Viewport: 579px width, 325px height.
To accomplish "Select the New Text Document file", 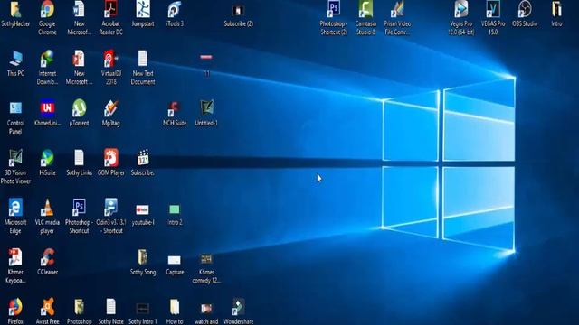I will coord(143,59).
